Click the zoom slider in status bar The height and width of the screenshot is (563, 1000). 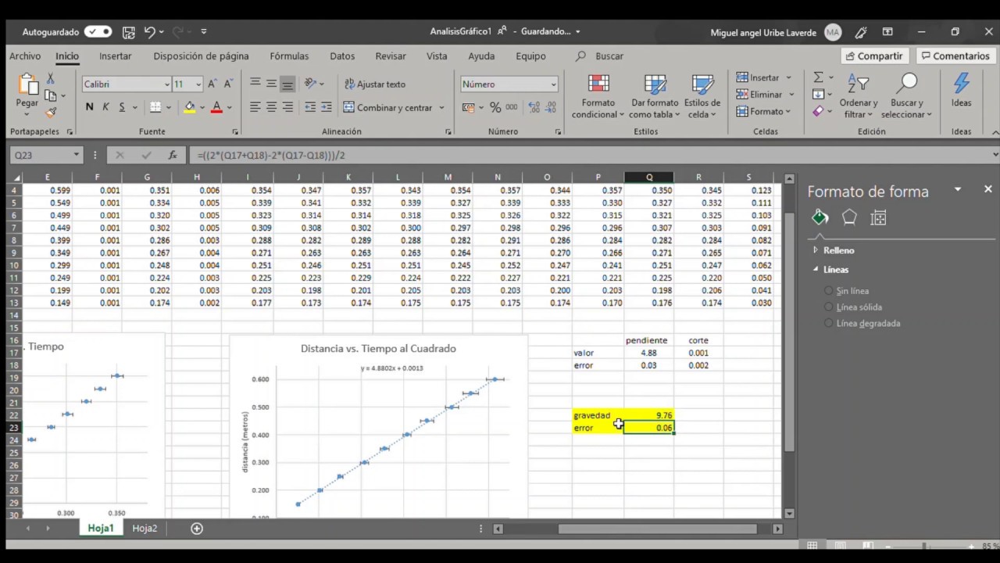pos(923,546)
